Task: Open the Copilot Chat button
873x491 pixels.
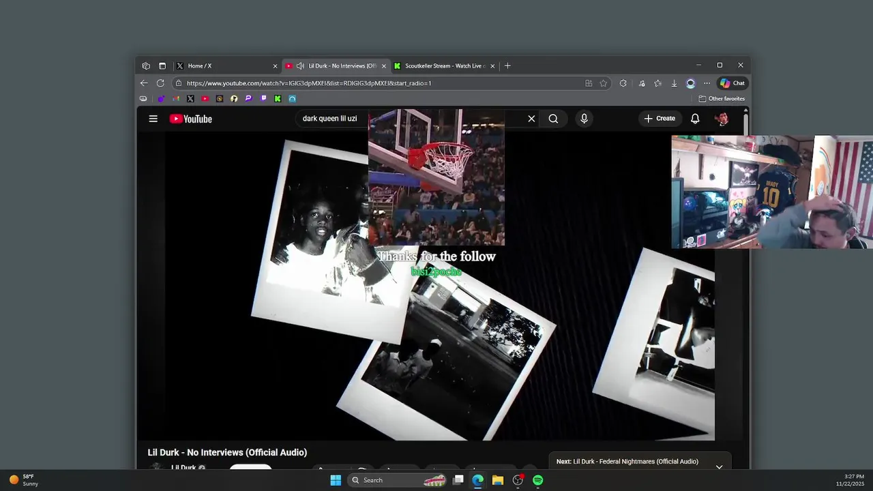Action: [x=733, y=83]
